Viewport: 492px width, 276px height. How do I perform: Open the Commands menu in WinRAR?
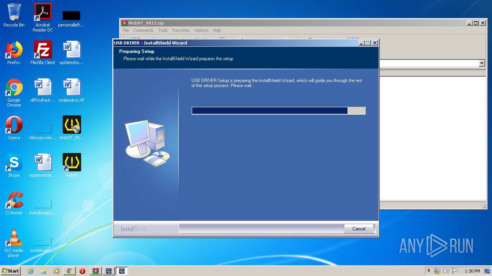[x=143, y=30]
